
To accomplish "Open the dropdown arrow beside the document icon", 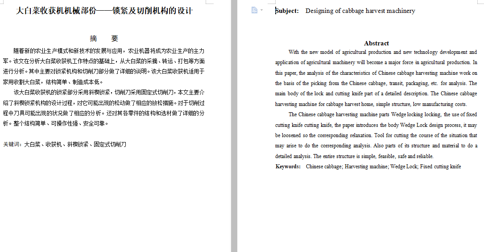I will point(261,10).
